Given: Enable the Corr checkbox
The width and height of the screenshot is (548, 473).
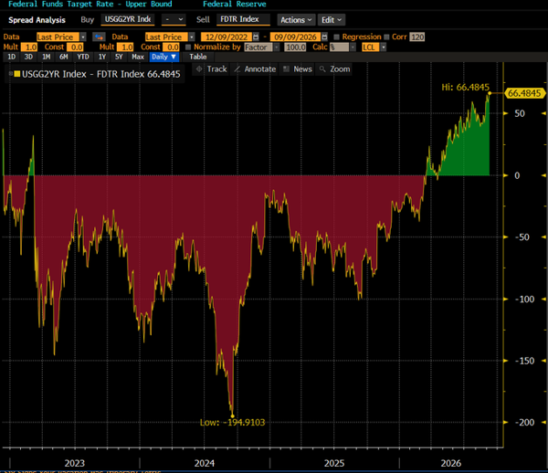Looking at the screenshot, I should pos(386,37).
